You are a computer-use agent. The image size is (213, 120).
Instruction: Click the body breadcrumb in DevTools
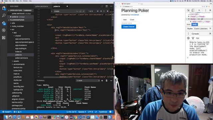pos(194,24)
